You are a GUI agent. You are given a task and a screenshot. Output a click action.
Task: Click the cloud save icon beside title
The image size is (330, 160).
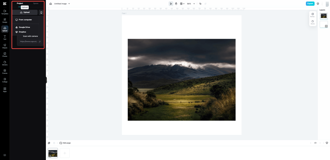[51, 4]
